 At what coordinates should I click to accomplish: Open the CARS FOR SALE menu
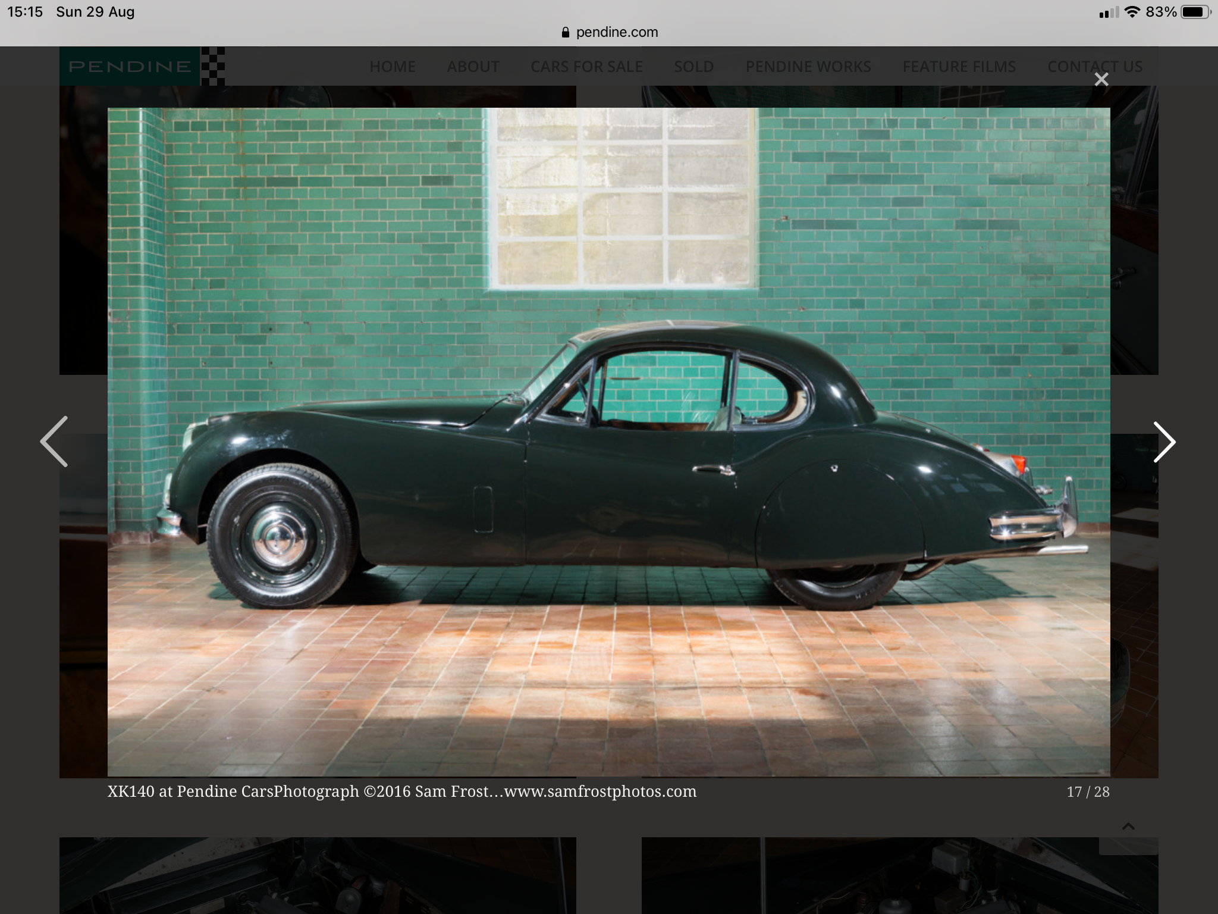coord(586,67)
